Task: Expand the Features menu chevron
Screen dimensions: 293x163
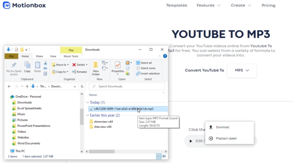Action: coord(219,5)
